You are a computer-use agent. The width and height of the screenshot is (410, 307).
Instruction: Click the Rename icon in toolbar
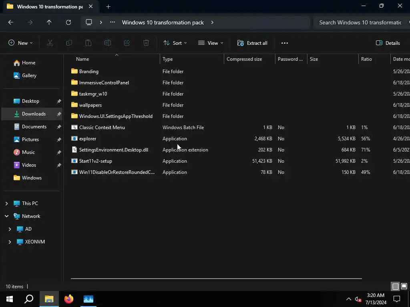coord(108,43)
